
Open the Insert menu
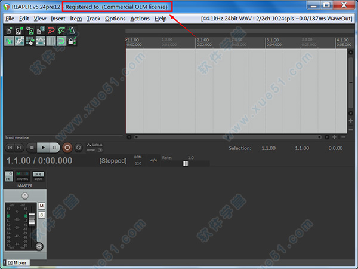(x=58, y=19)
